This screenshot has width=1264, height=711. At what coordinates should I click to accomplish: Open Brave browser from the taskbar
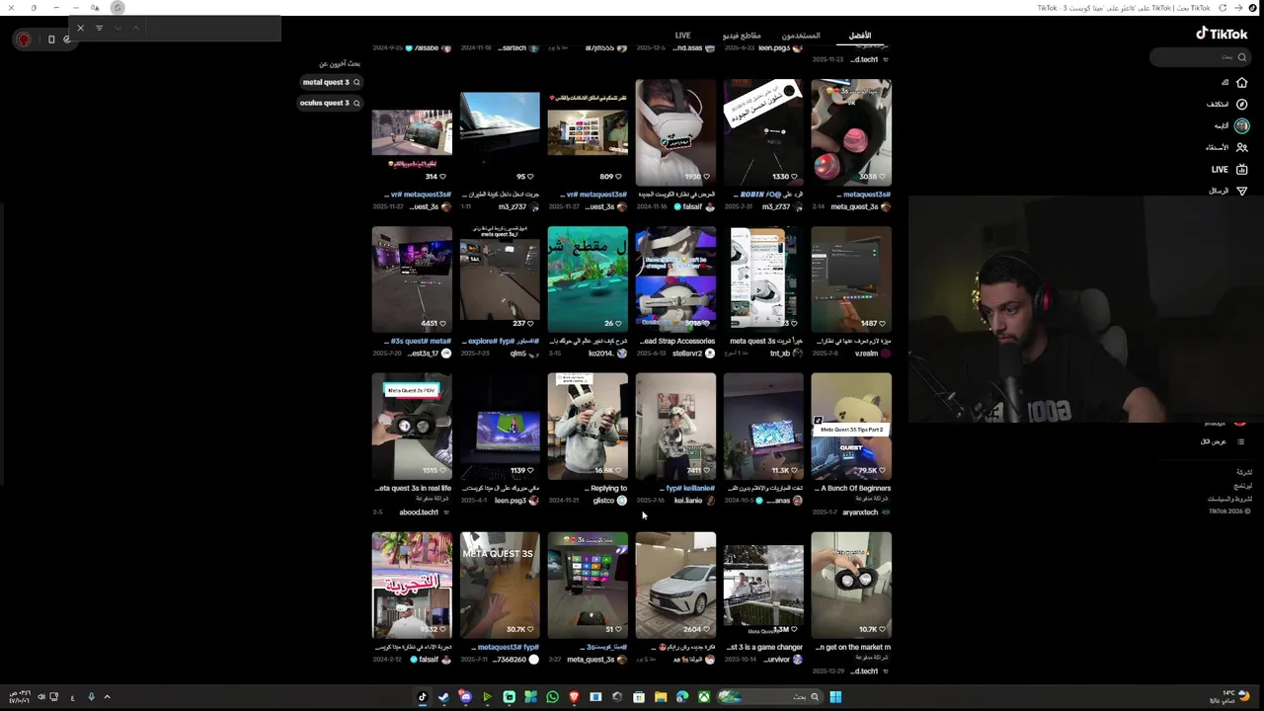click(574, 697)
